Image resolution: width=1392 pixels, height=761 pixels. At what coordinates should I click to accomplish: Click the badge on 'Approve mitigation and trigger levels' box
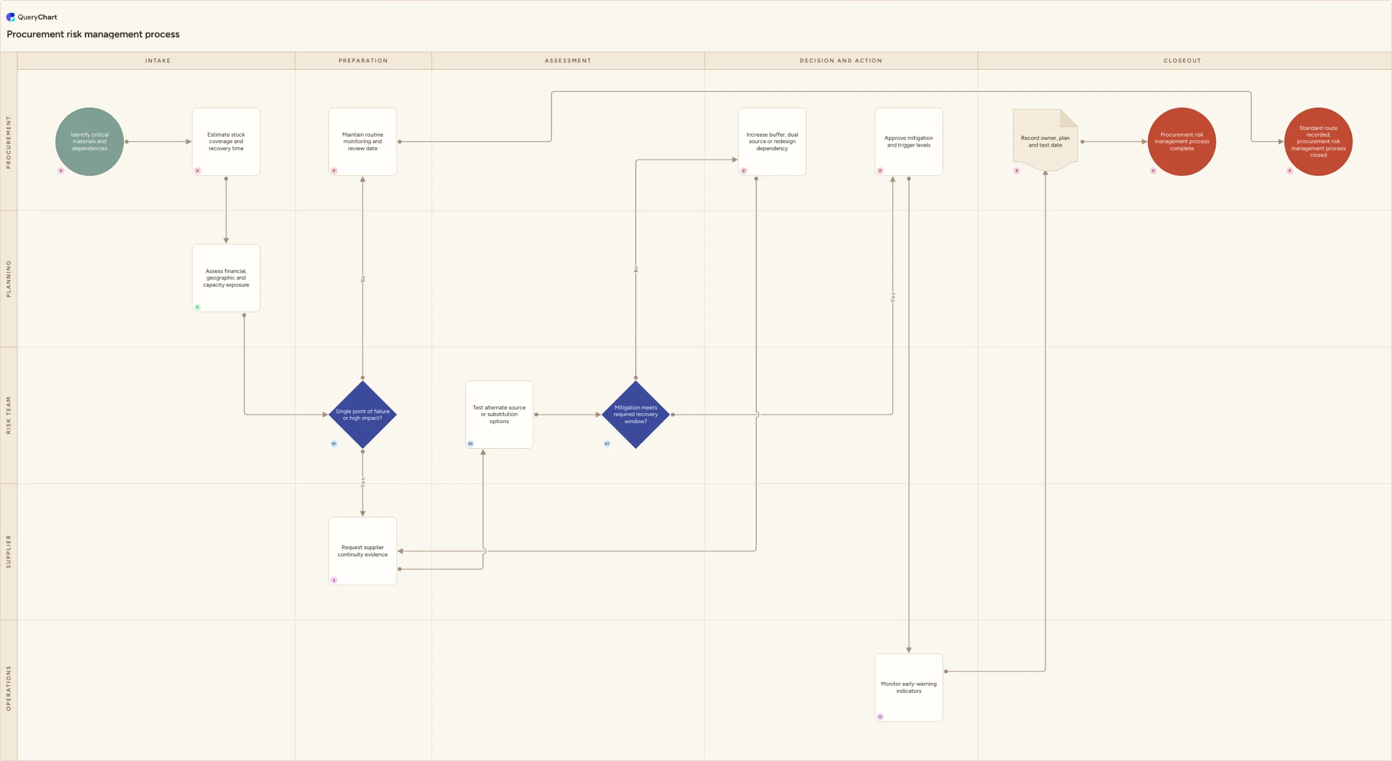[880, 171]
